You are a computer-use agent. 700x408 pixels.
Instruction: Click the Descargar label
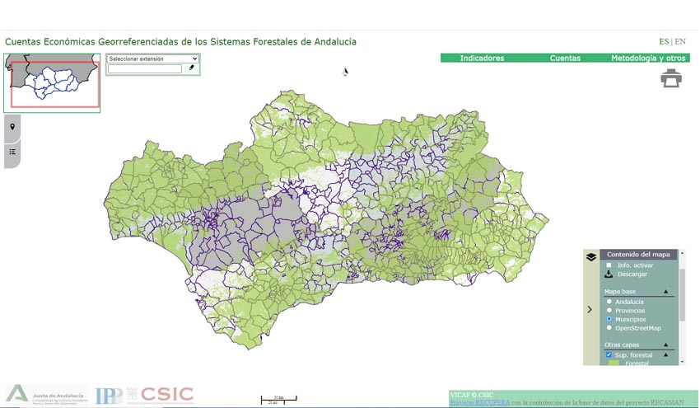[x=632, y=274]
